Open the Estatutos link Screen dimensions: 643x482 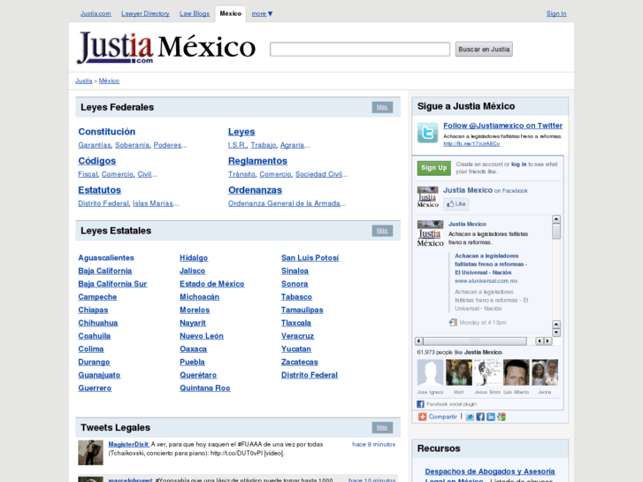tap(100, 190)
